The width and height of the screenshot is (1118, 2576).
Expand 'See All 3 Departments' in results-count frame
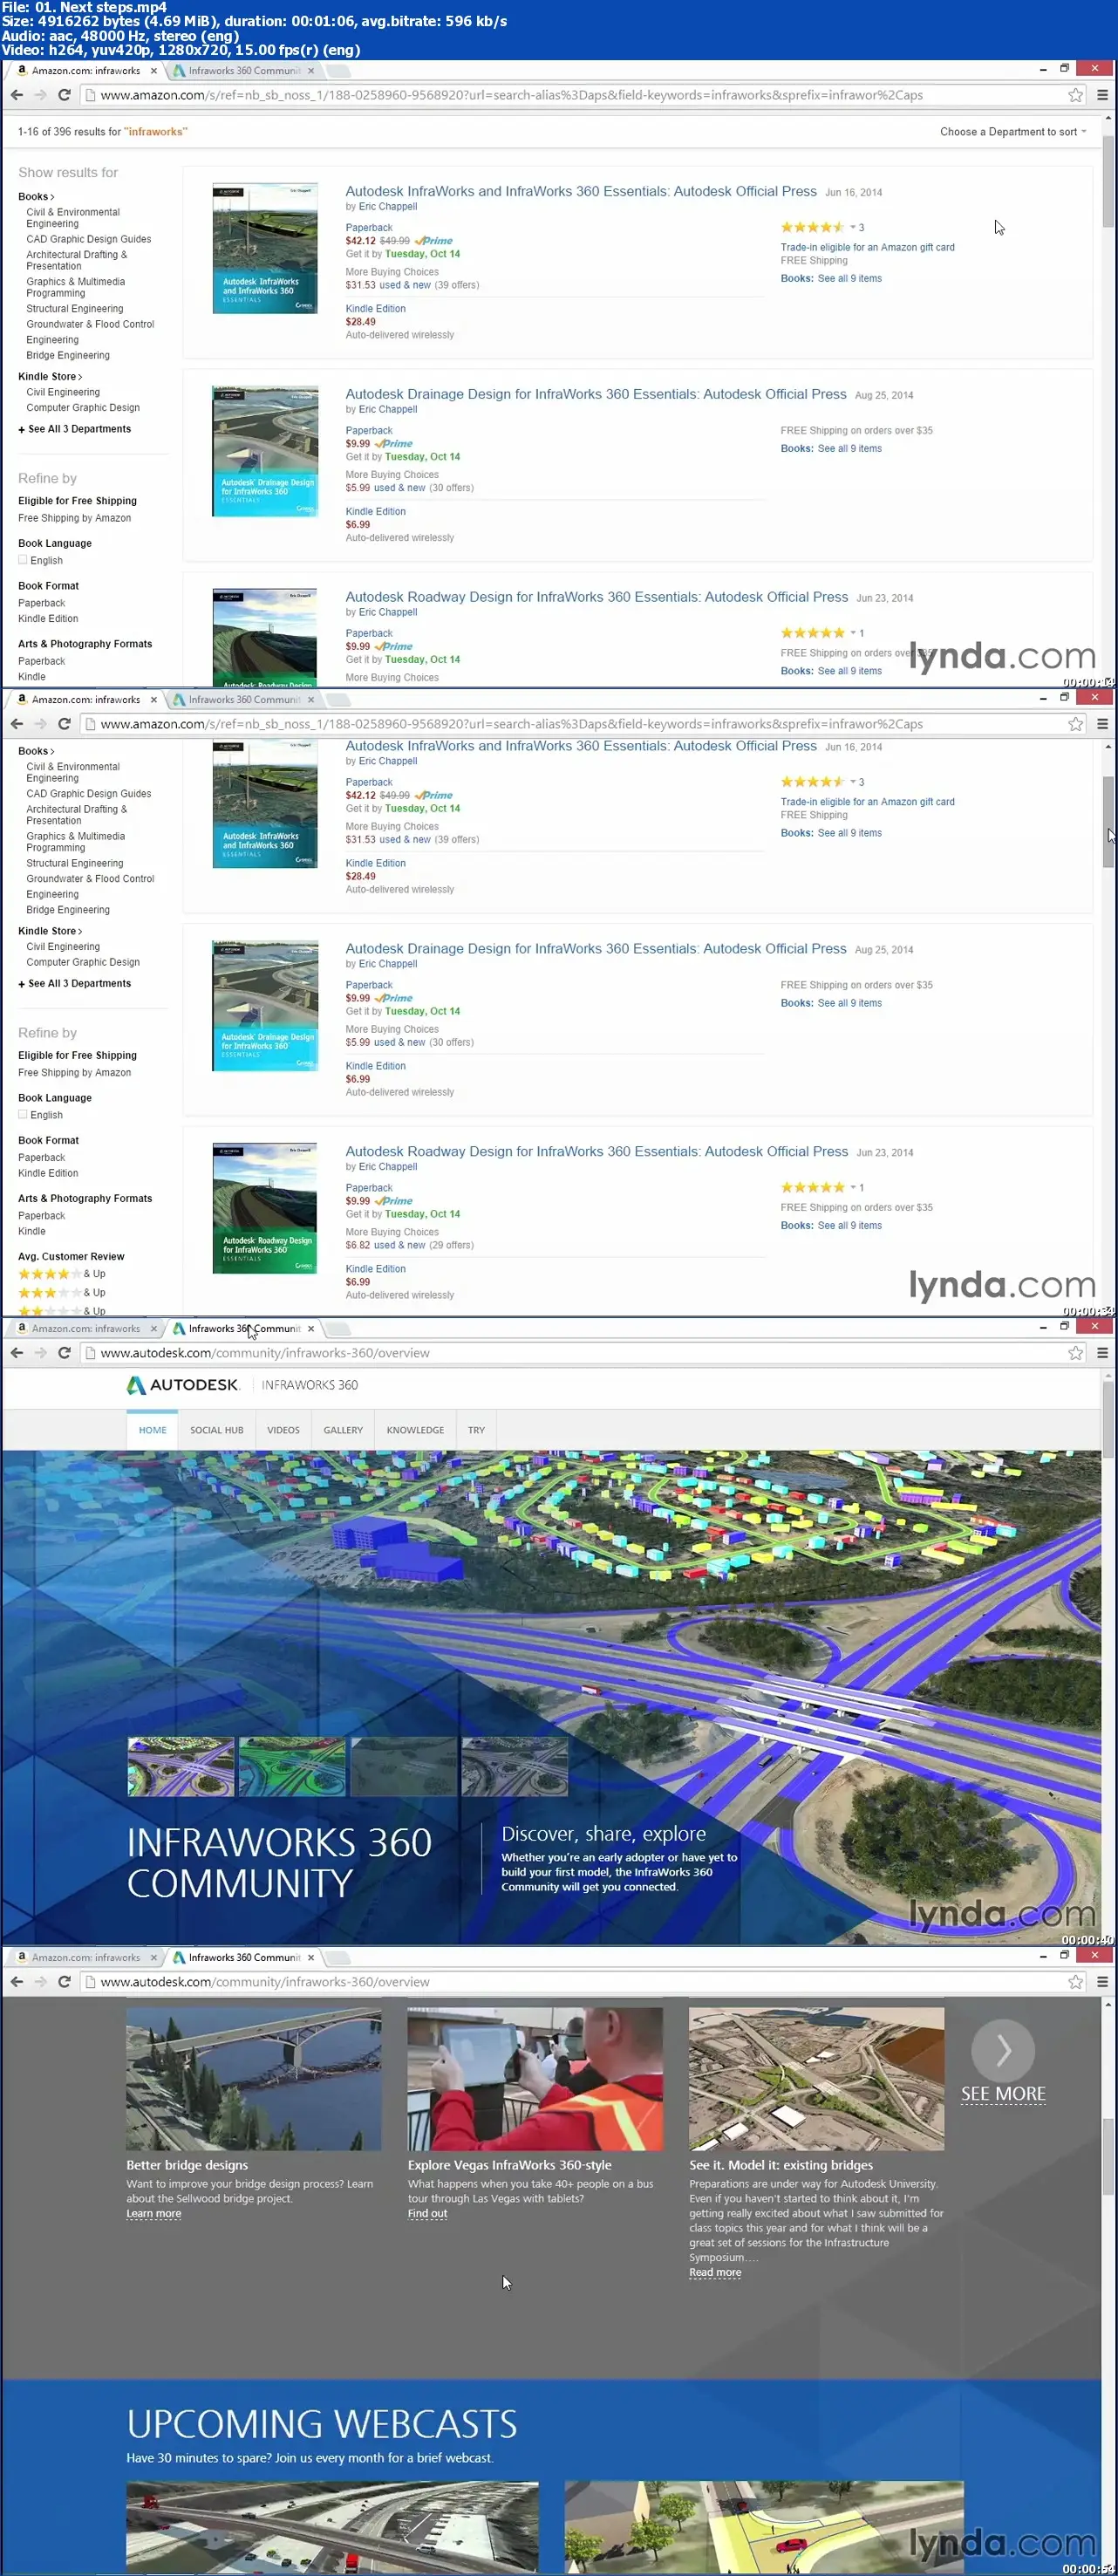coord(74,429)
